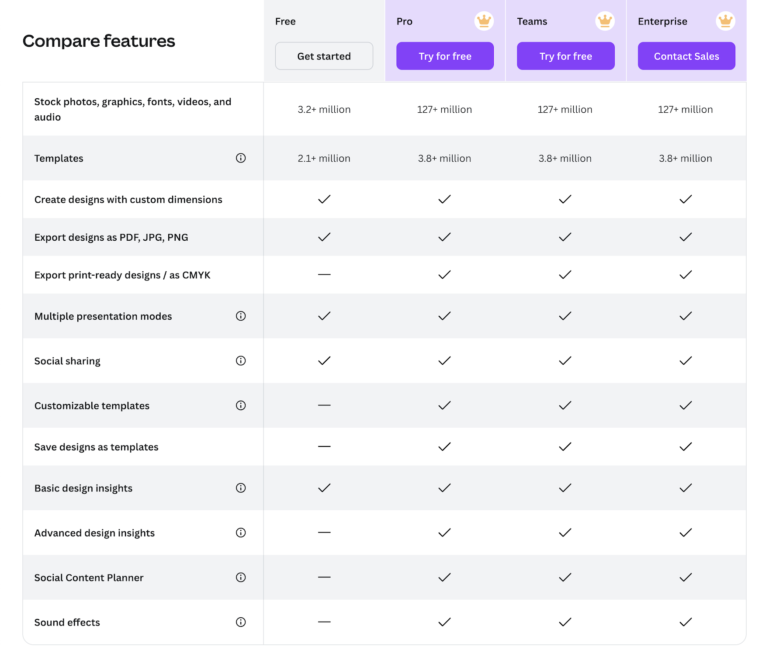Open Social Content Planner info icon

tap(241, 577)
